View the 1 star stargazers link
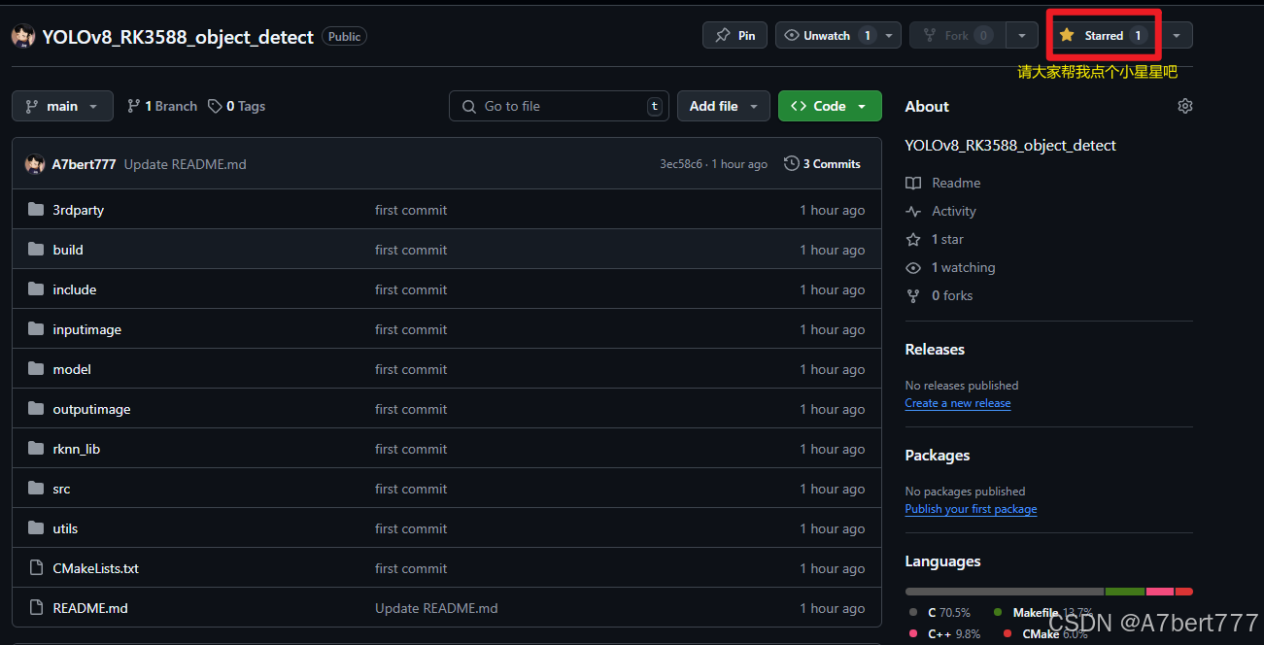The image size is (1264, 645). pos(936,239)
